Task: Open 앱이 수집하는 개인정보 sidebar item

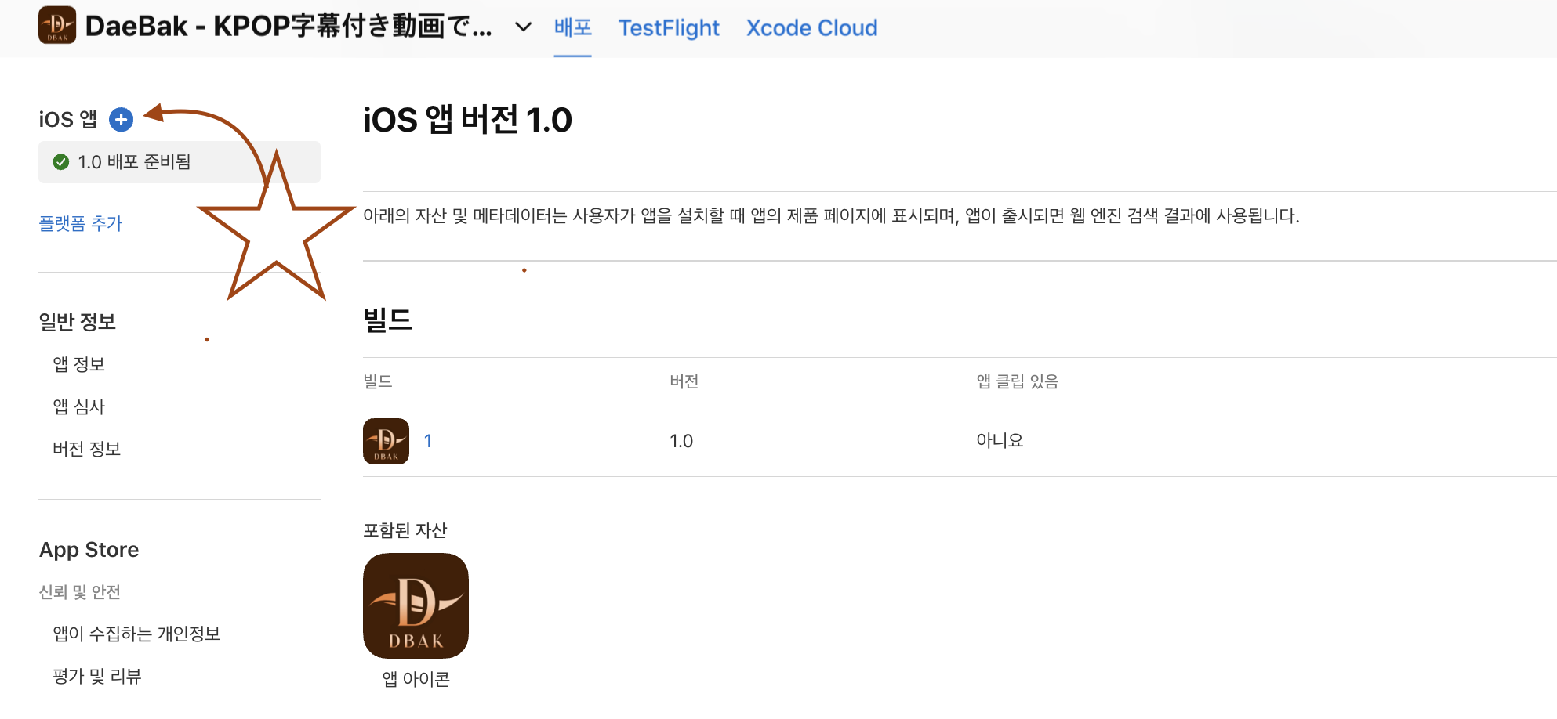Action: tap(136, 634)
